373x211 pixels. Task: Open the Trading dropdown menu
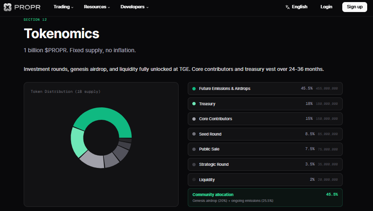tap(63, 7)
